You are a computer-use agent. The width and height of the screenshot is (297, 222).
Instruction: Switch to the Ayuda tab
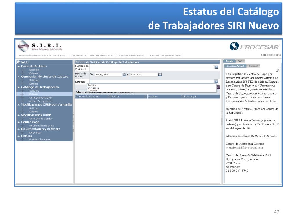[x=229, y=61]
